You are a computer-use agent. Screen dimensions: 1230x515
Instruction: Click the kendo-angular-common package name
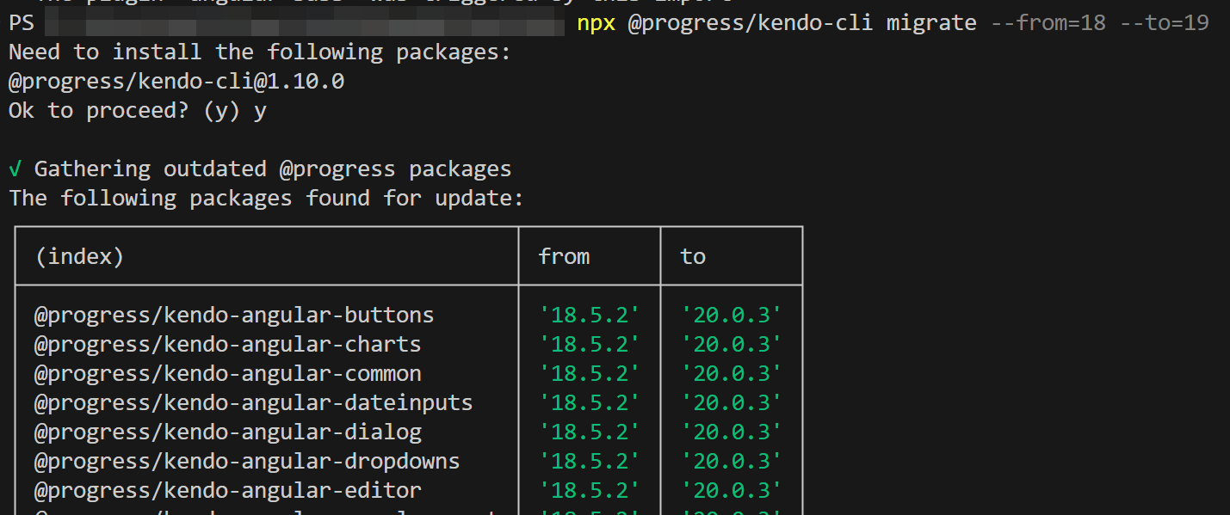pyautogui.click(x=227, y=374)
